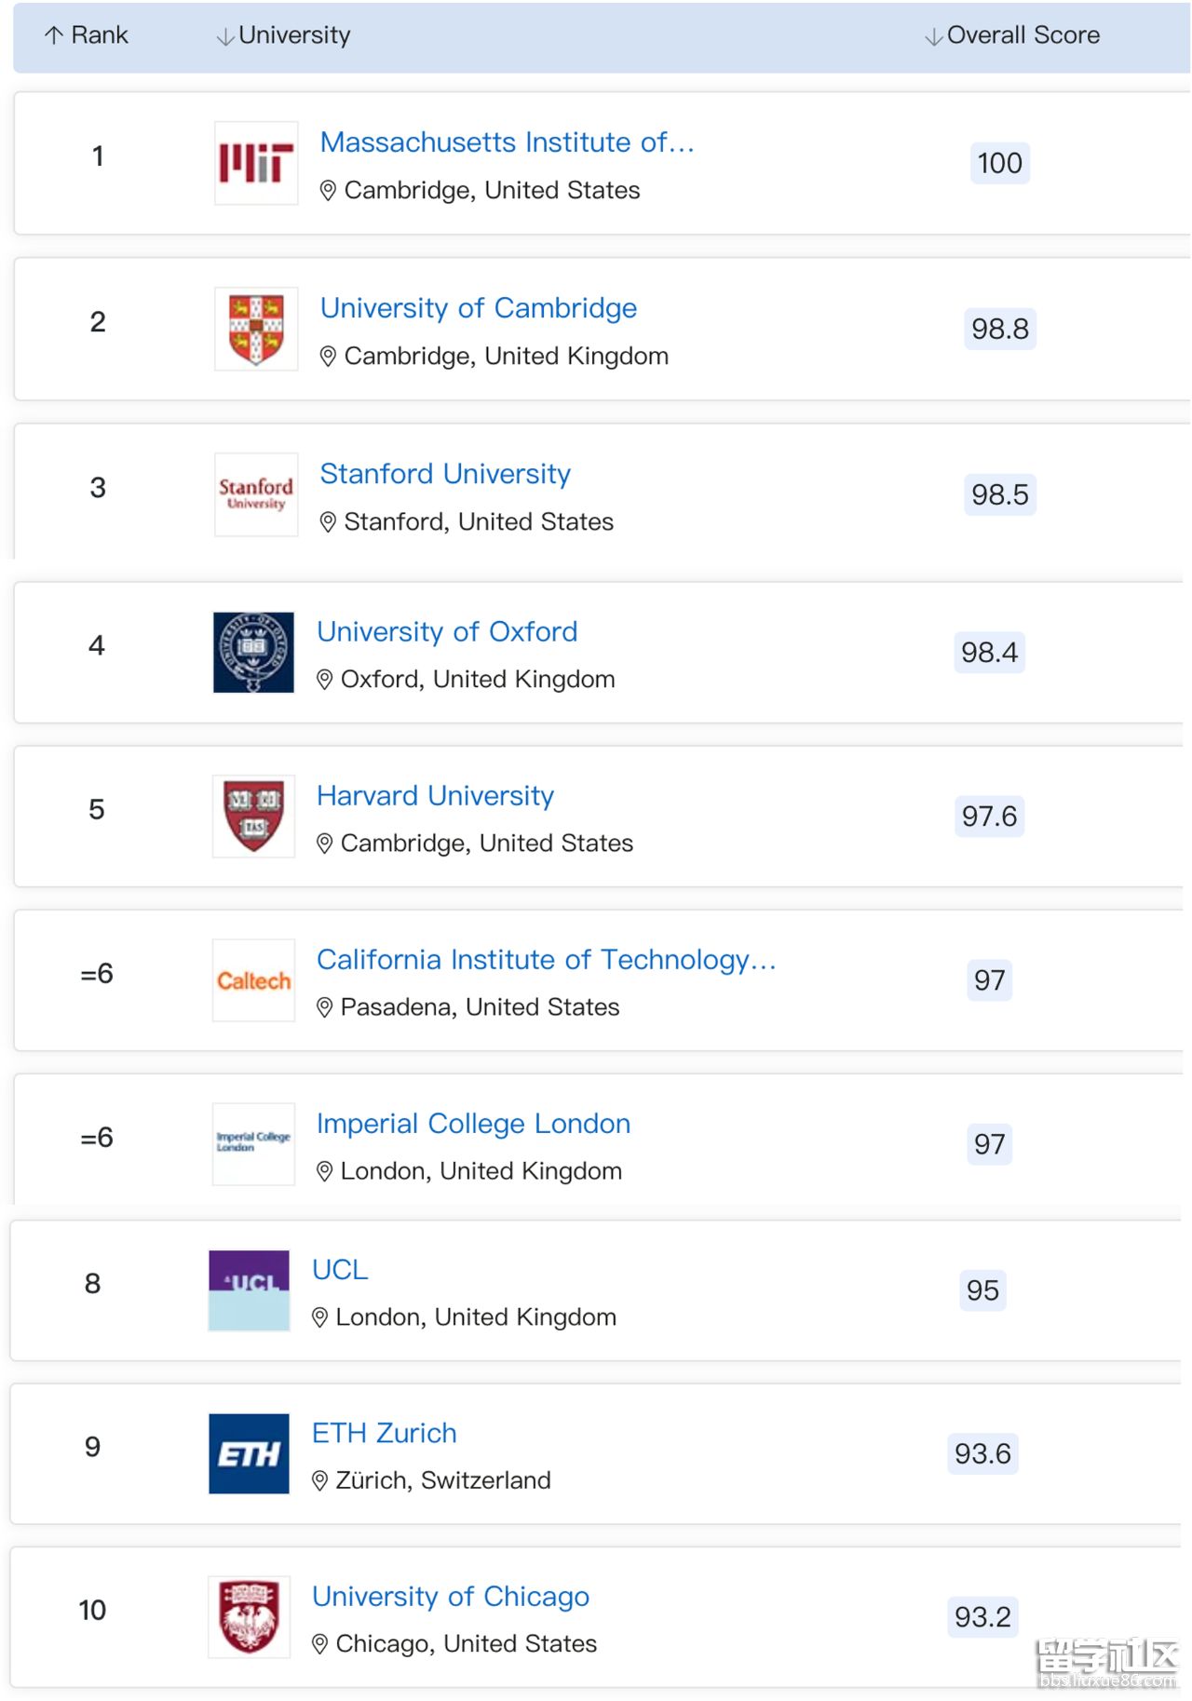Open California Institute of Technology link

[546, 959]
